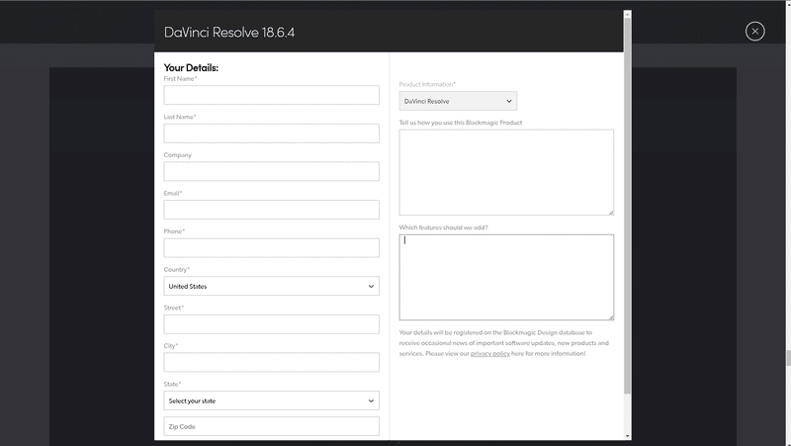
Task: Open the Country dropdown showing United States
Action: tap(271, 286)
